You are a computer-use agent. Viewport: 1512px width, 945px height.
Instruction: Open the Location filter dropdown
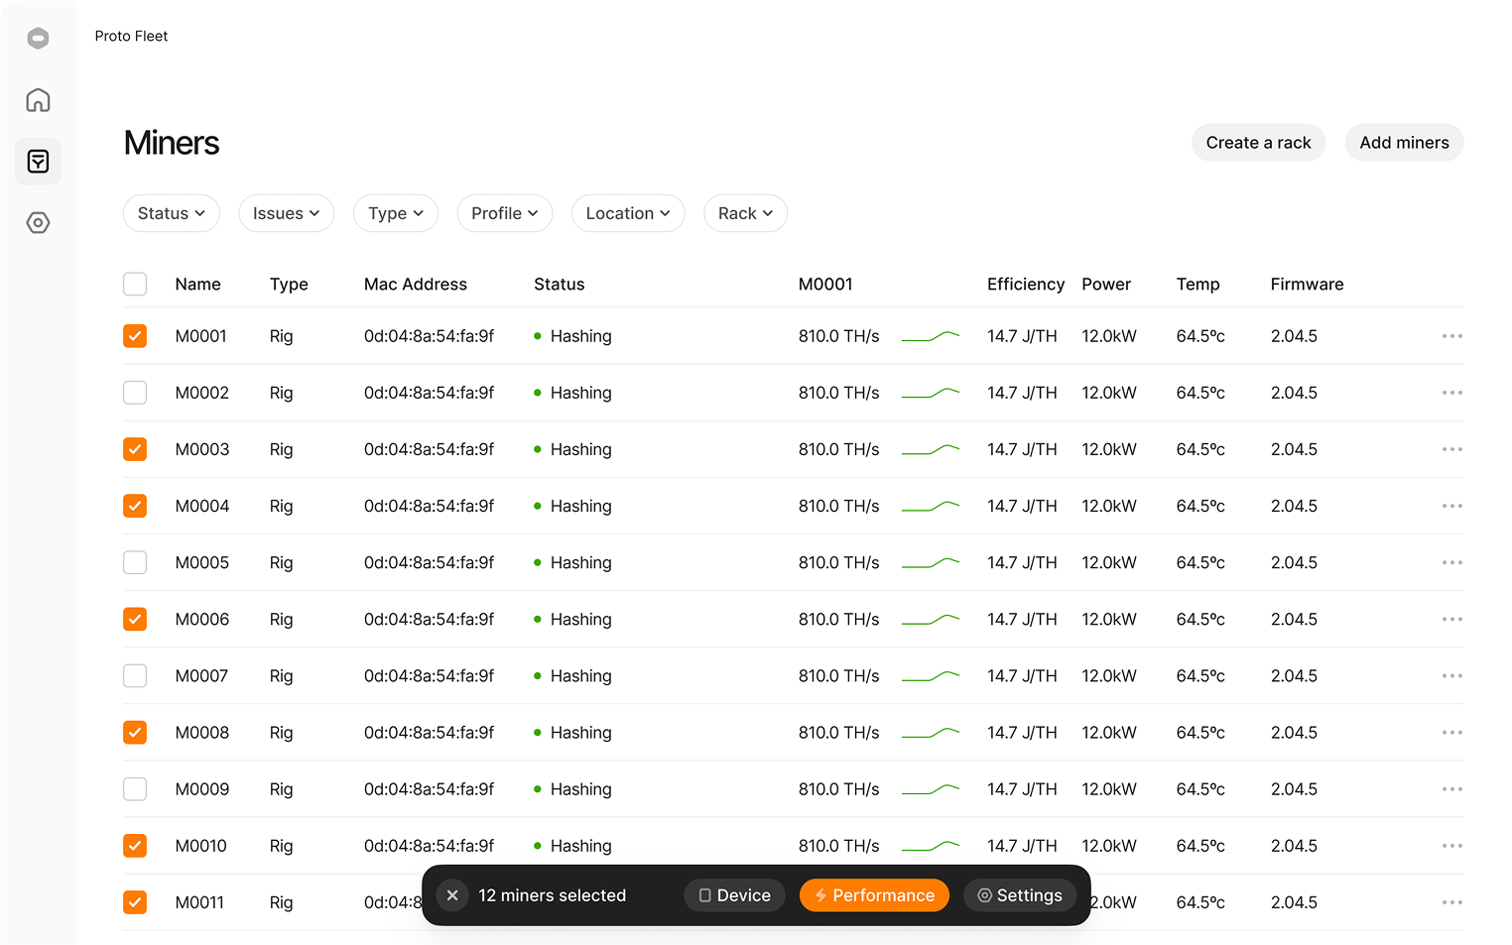(628, 213)
